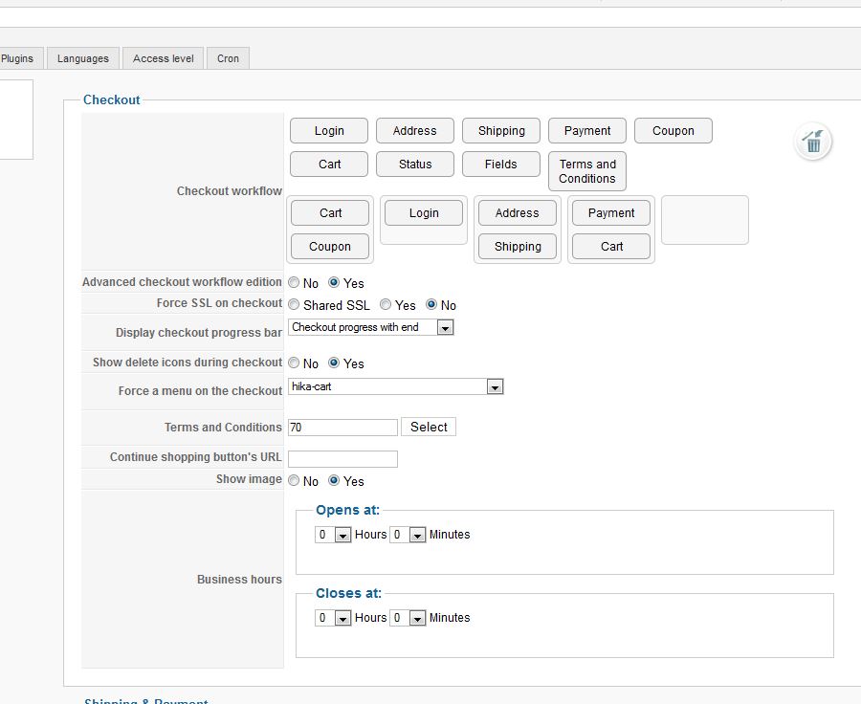861x704 pixels.
Task: Switch to the Languages tab
Action: [83, 58]
